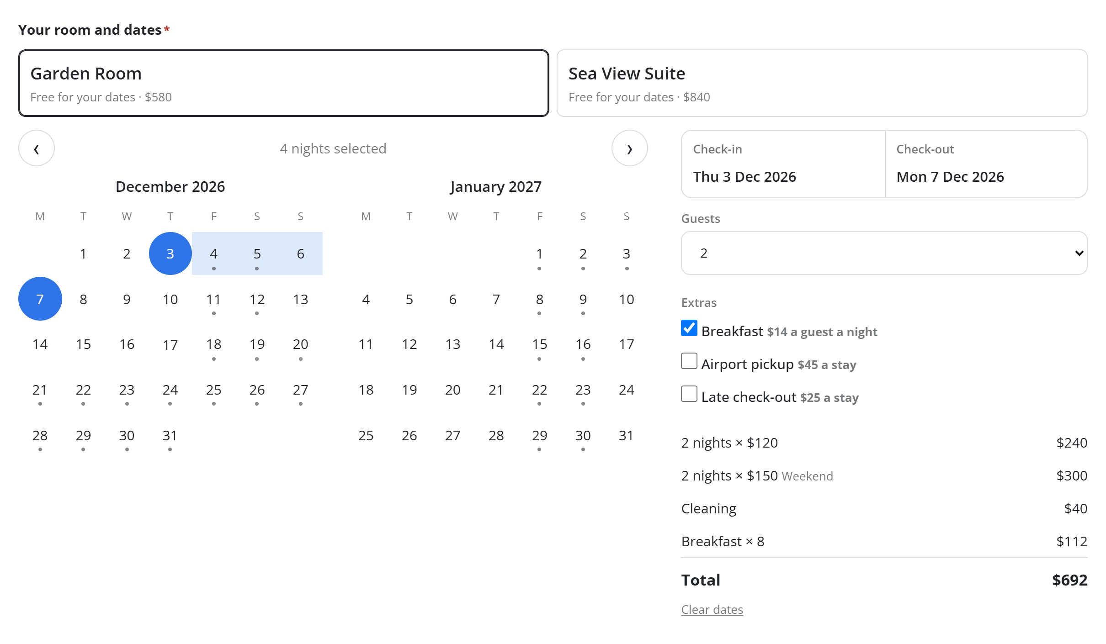Pick December 7 end date
This screenshot has height=644, width=1106.
pos(40,299)
